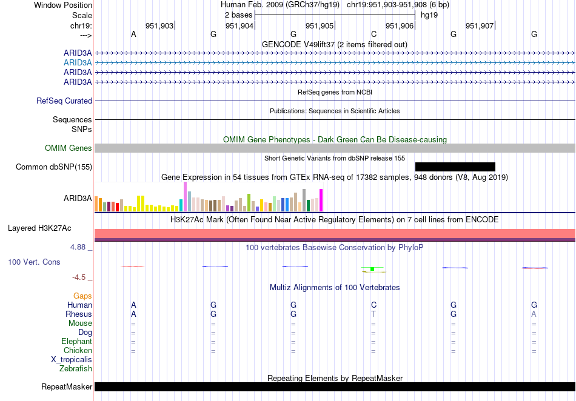Click 'Publications: Sequences in Scientific Articles' title

pos(335,111)
